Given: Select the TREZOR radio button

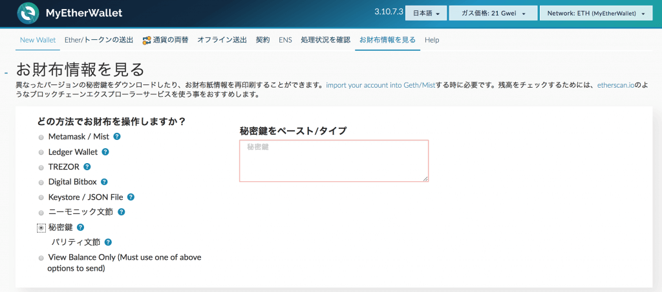Looking at the screenshot, I should [41, 168].
